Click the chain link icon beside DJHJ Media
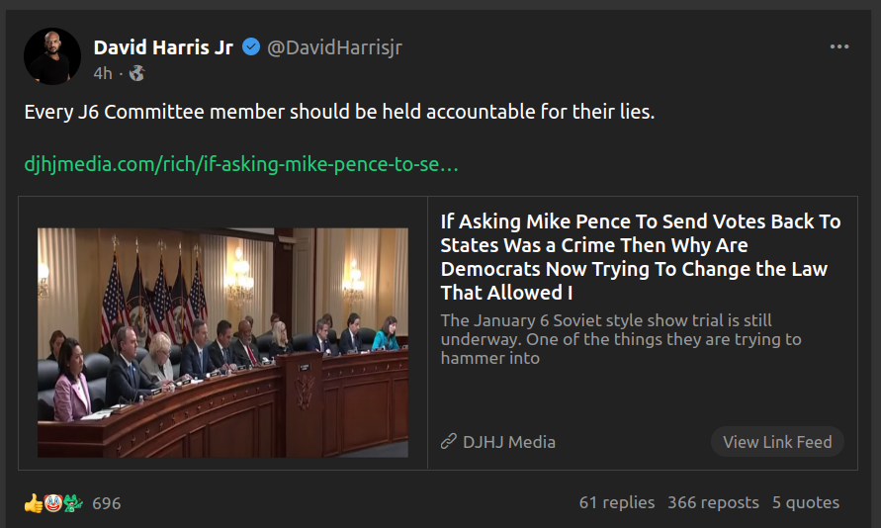Screen dimensions: 881x528 (449, 442)
